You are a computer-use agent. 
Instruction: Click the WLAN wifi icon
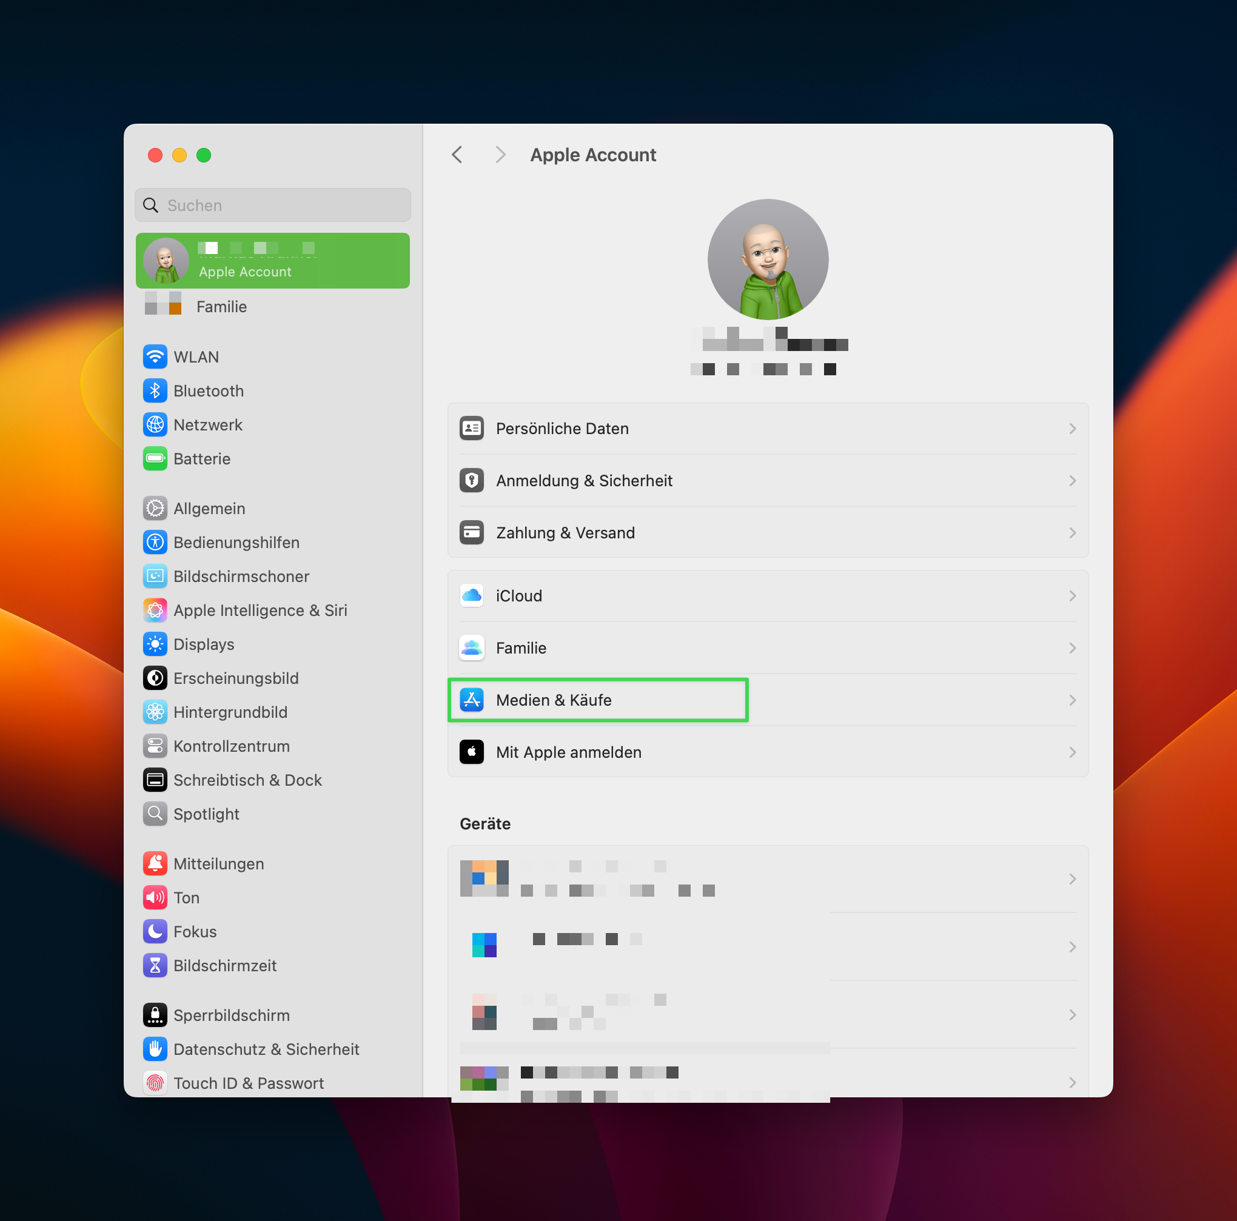pyautogui.click(x=155, y=356)
